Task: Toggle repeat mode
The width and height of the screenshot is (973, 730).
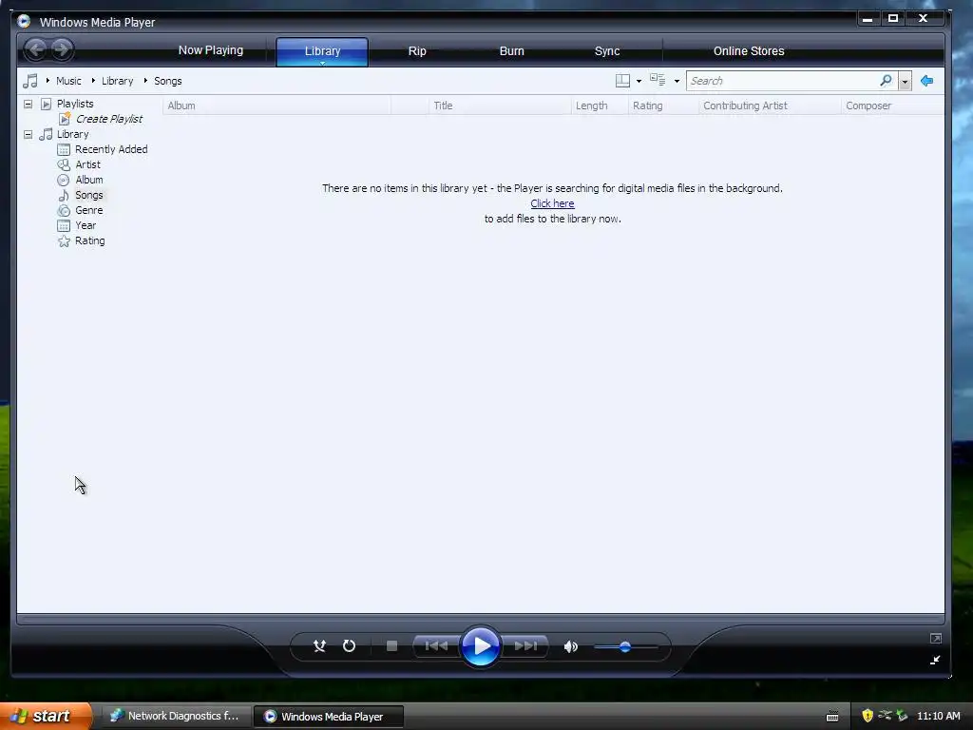Action: [350, 646]
